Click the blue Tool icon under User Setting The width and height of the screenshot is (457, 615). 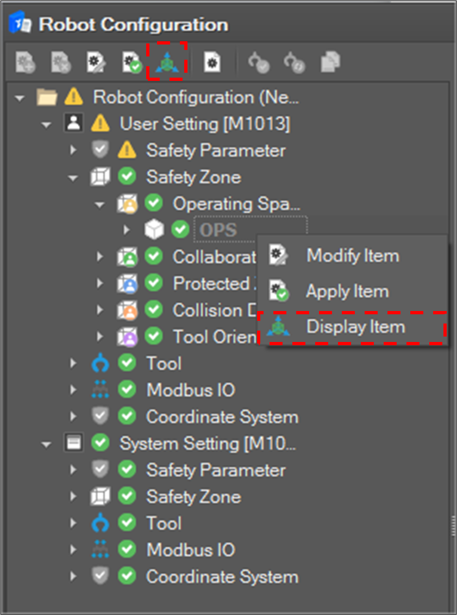101,364
